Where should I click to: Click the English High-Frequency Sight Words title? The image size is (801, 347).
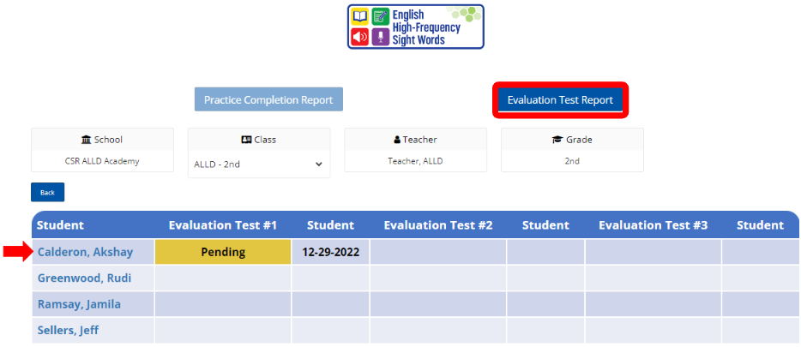[x=426, y=27]
